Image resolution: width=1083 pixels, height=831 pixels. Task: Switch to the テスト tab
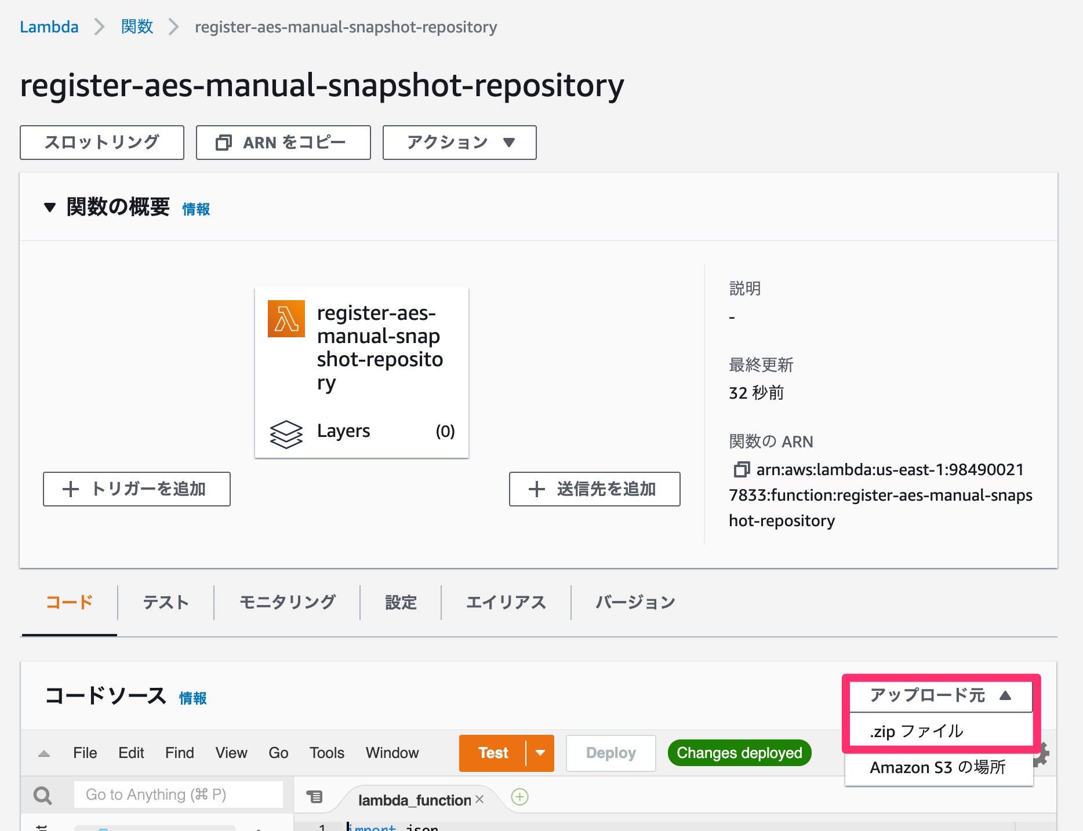[166, 603]
